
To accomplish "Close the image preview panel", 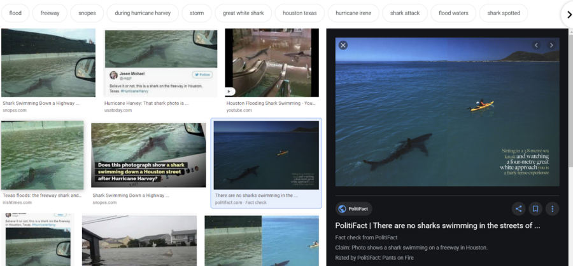I will [343, 45].
